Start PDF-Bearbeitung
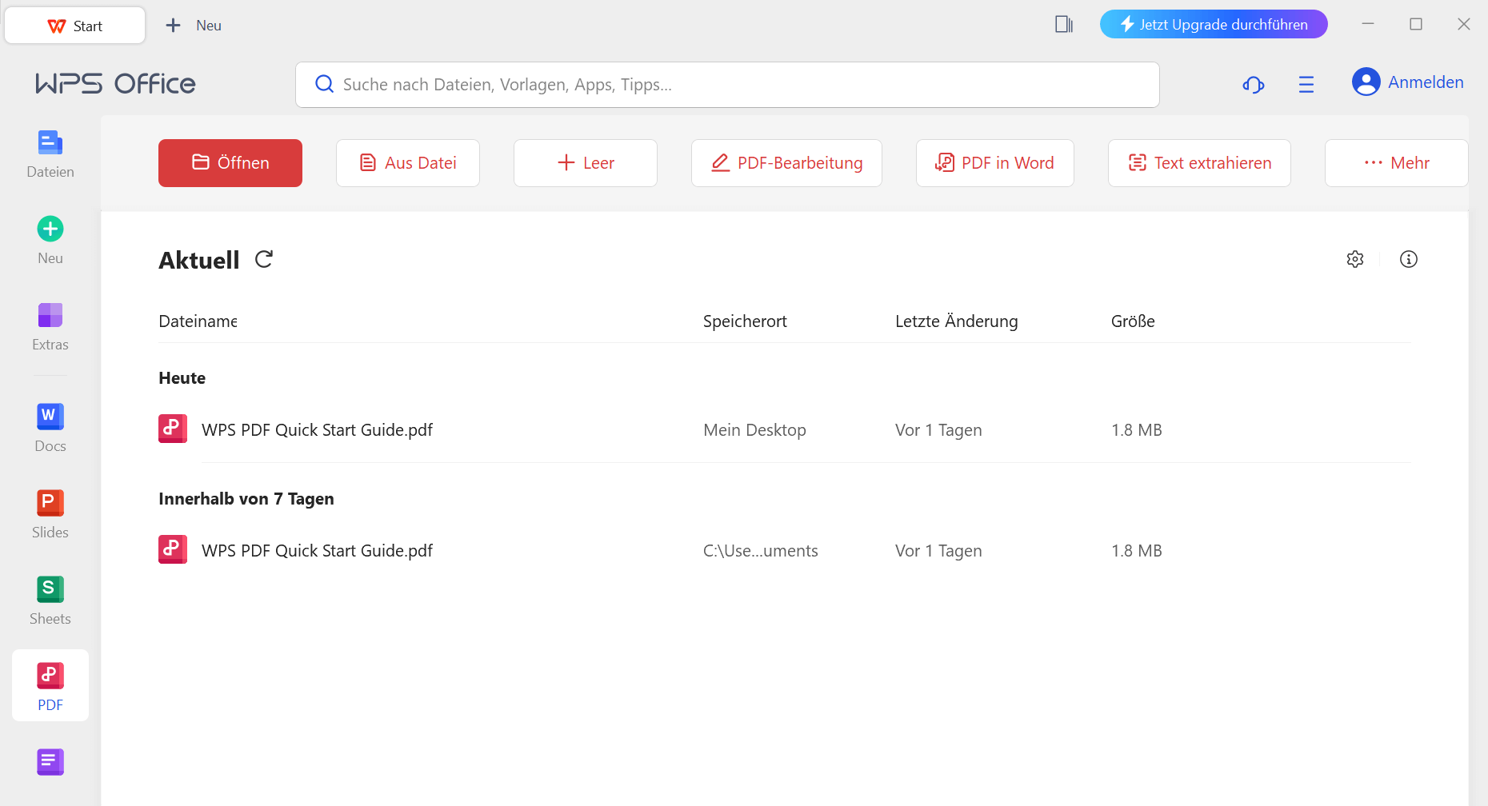This screenshot has width=1488, height=806. click(x=786, y=163)
